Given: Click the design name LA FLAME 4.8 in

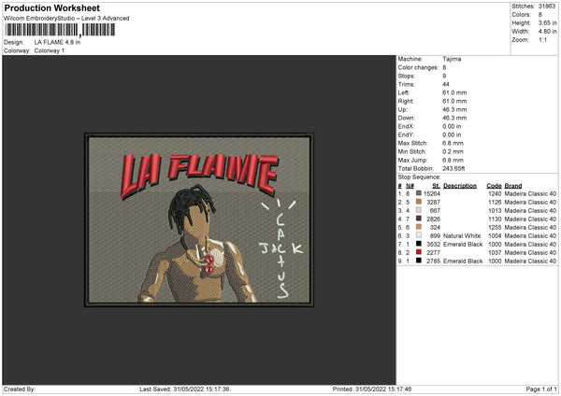Looking at the screenshot, I should tap(57, 42).
